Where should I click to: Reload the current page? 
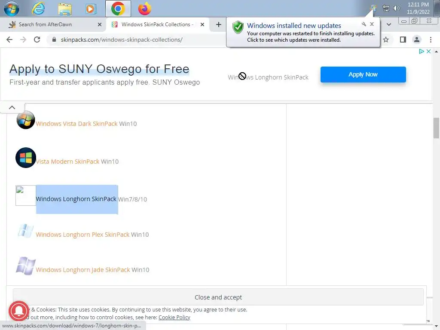(x=37, y=40)
